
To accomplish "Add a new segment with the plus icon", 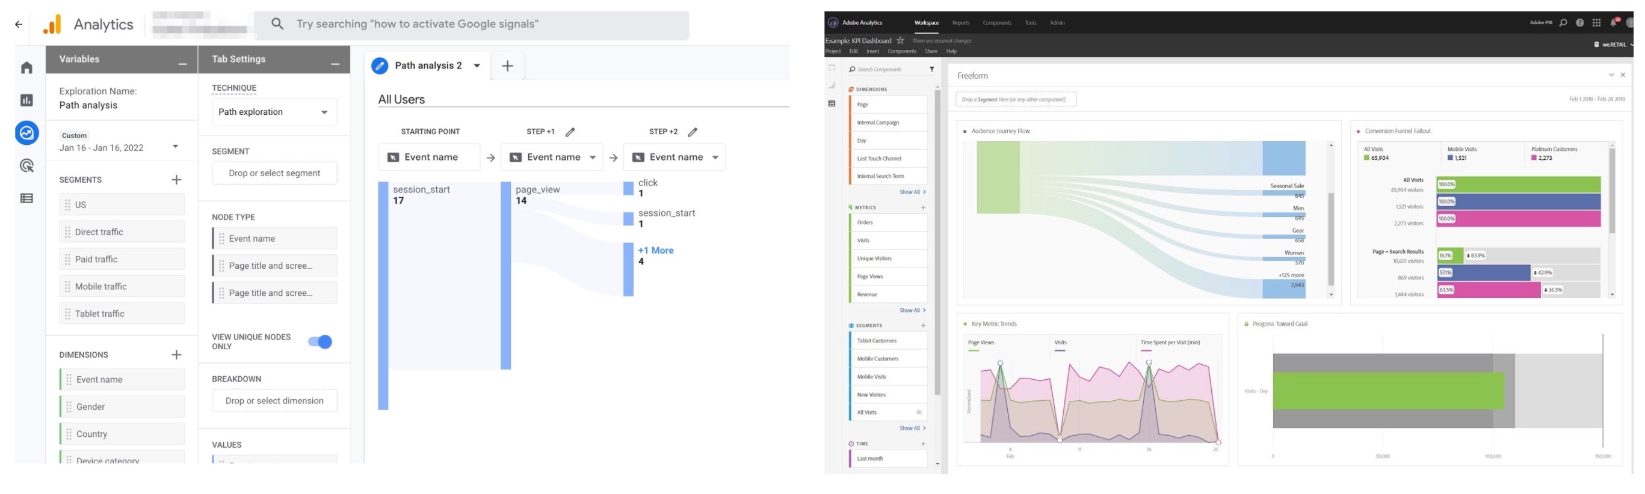I will click(x=177, y=180).
